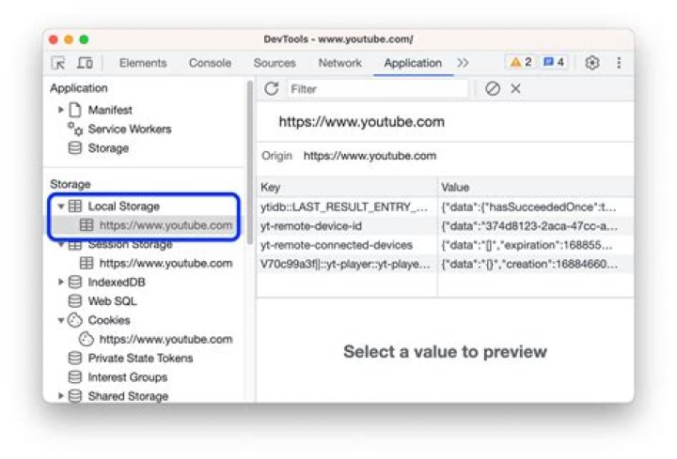Open the Manifest item

[x=110, y=110]
